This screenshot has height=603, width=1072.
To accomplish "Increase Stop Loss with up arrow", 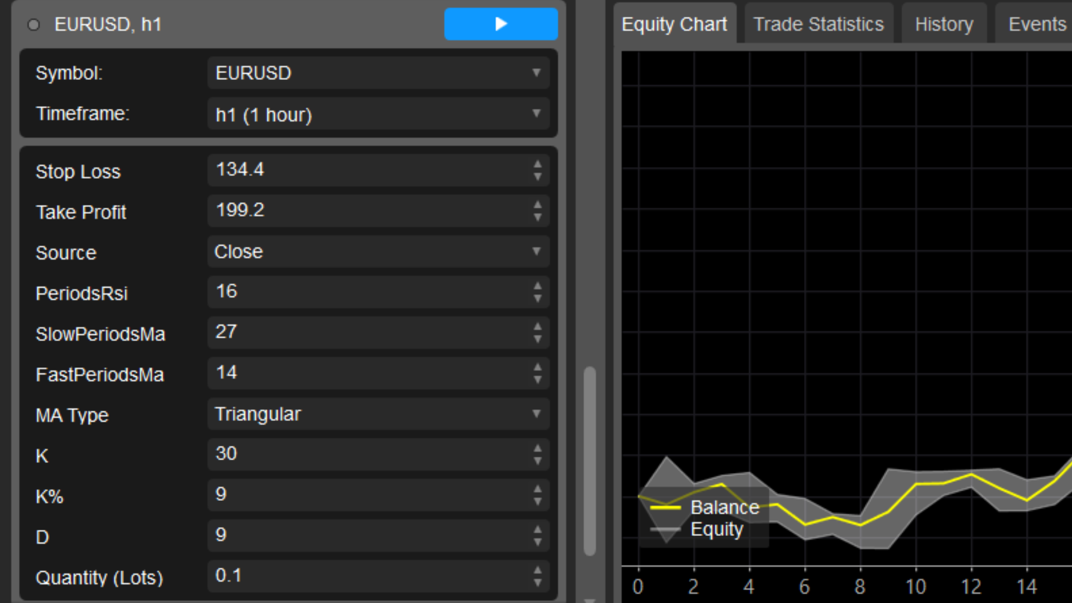I will pyautogui.click(x=537, y=164).
